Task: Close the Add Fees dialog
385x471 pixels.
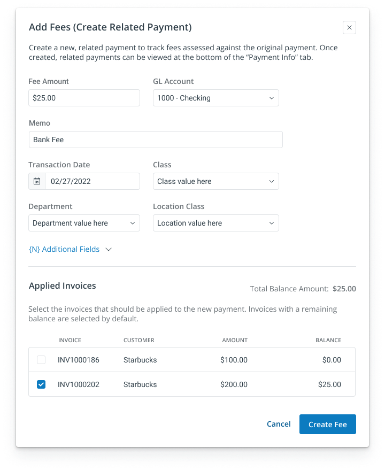Action: 349,27
